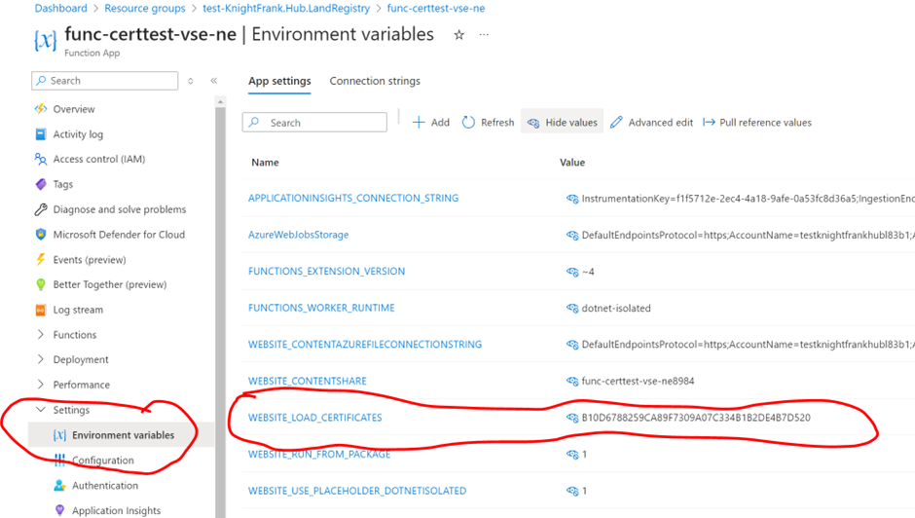Go to Dashboard breadcrumb
The width and height of the screenshot is (915, 518).
[60, 8]
